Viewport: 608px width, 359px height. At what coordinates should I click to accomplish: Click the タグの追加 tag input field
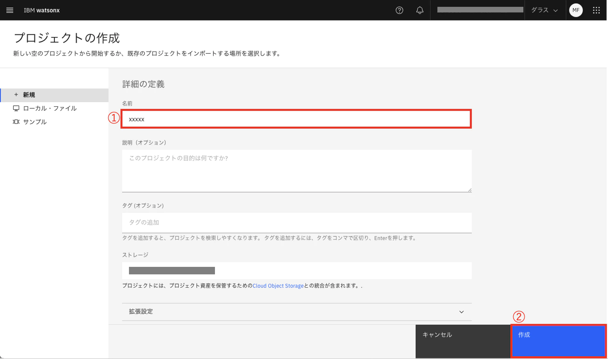(297, 222)
